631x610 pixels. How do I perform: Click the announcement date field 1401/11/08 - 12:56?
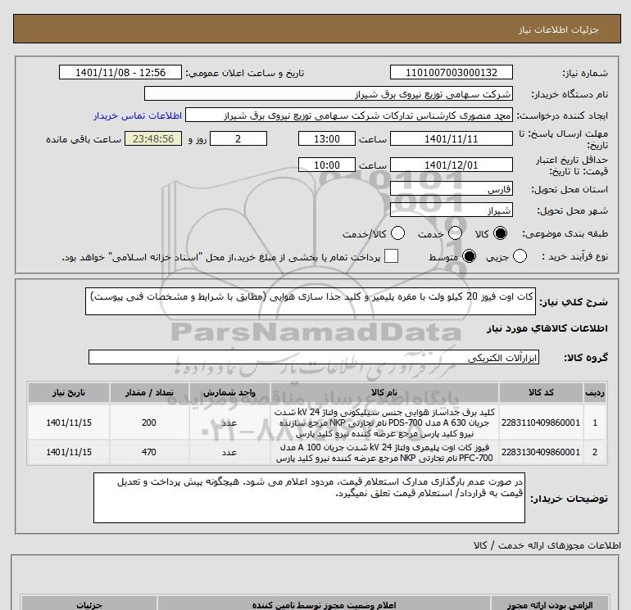click(120, 72)
